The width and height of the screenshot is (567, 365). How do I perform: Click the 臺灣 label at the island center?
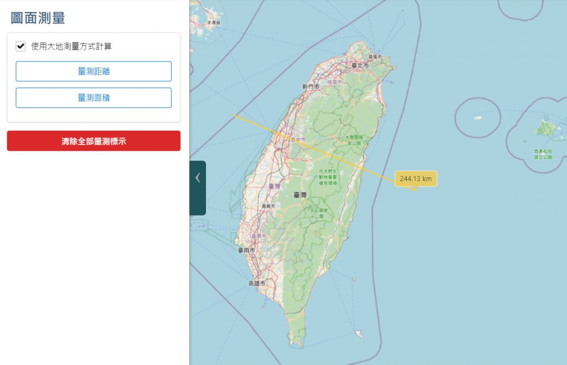point(300,195)
